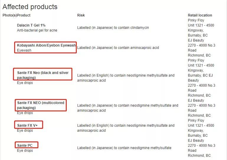Select the first Pinky Floy retail location

click(x=196, y=20)
